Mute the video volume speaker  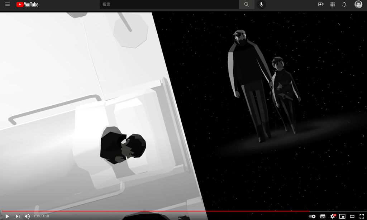(x=27, y=216)
